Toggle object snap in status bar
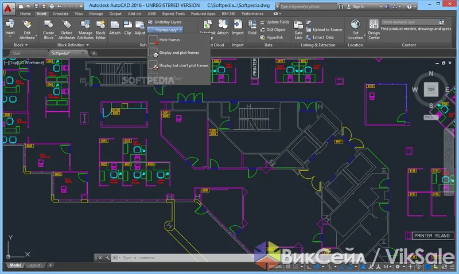The image size is (459, 274). point(349,267)
